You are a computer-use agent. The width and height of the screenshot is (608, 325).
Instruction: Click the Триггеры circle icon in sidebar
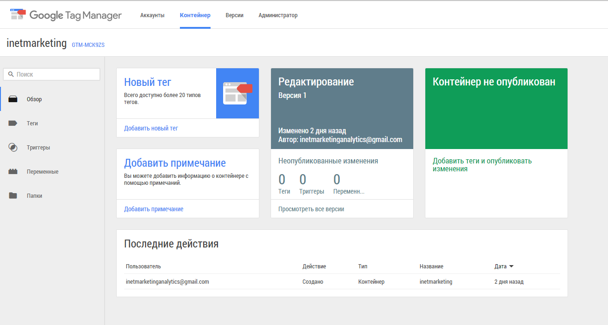click(x=13, y=148)
